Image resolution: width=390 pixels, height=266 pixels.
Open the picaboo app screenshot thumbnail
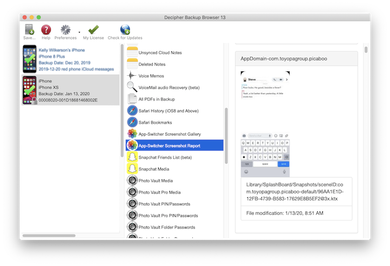265,123
